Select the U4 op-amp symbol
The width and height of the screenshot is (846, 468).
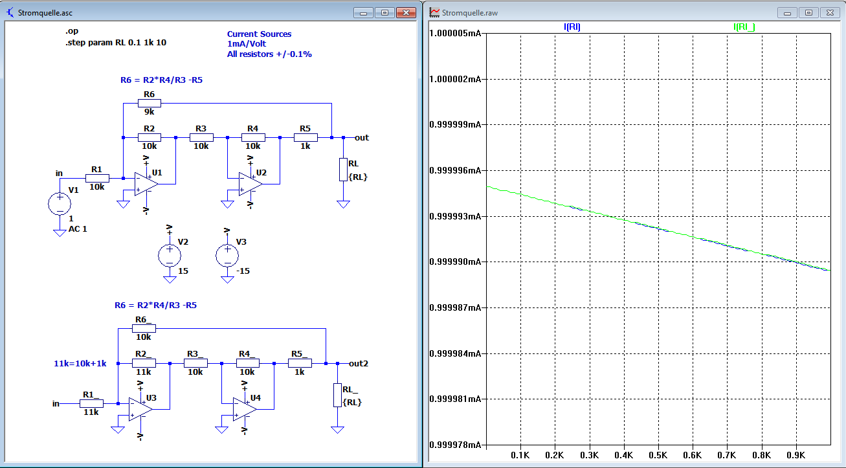(244, 409)
